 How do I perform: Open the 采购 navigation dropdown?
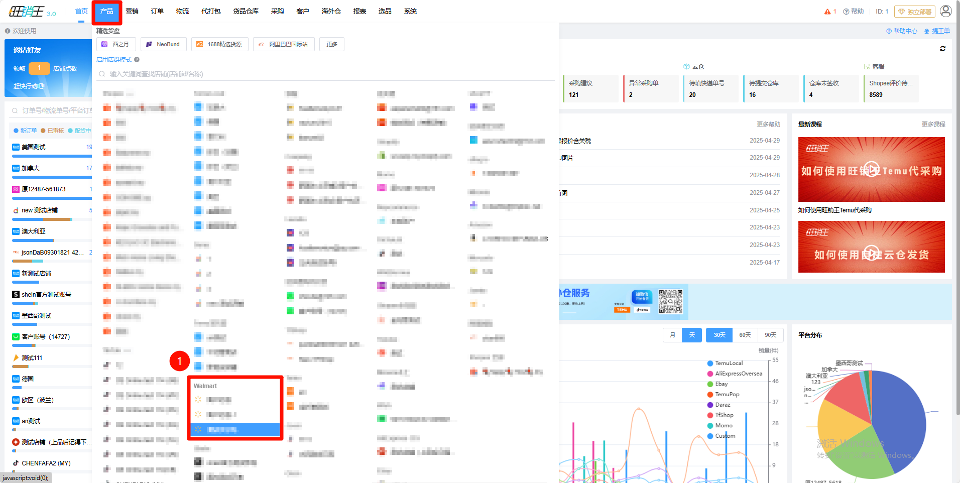277,11
